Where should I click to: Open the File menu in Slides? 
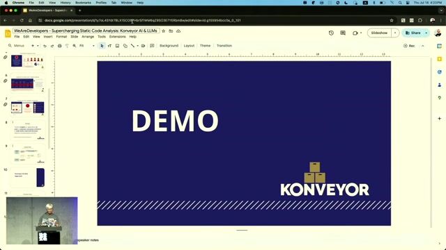17,37
